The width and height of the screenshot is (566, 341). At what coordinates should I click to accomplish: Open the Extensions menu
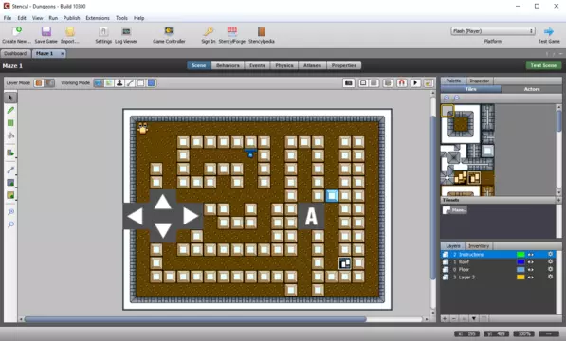[98, 18]
